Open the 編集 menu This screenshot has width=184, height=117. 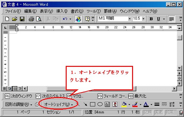click(x=30, y=11)
